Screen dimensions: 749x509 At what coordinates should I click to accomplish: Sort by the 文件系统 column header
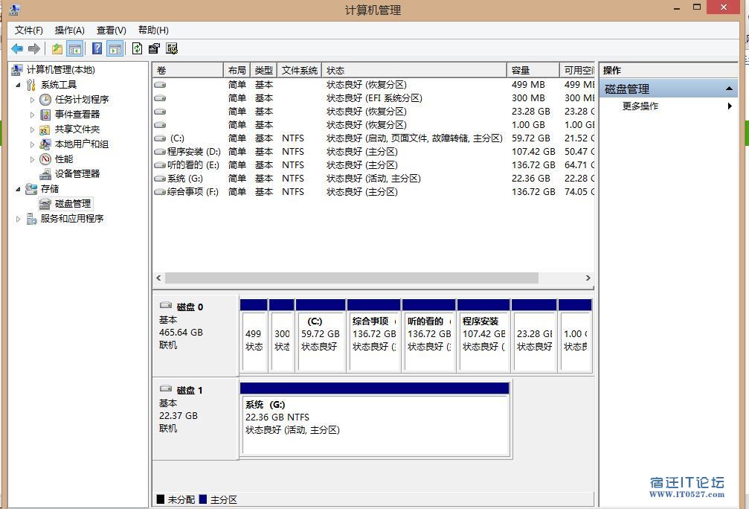pyautogui.click(x=300, y=70)
